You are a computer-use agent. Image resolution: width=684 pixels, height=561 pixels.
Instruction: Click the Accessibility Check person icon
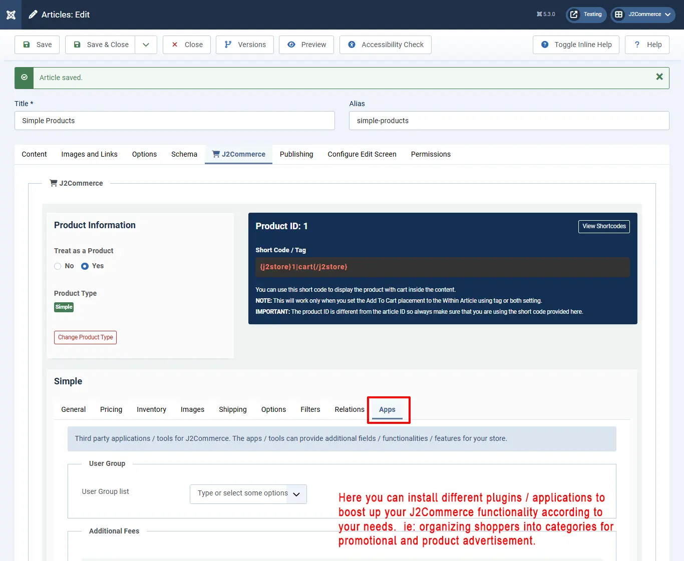pyautogui.click(x=352, y=45)
